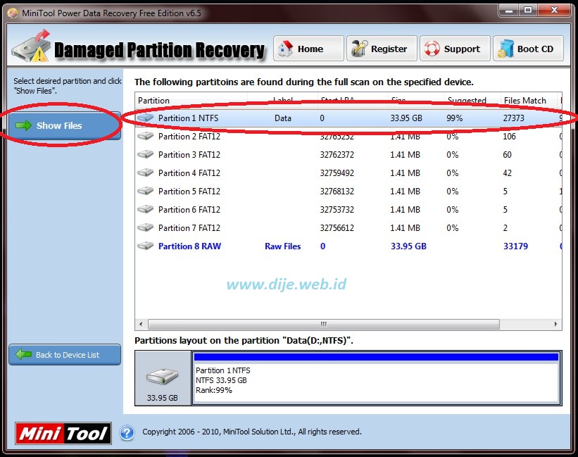Select drive icon of Partition 1 NTFS
This screenshot has height=457, width=578.
[x=145, y=118]
